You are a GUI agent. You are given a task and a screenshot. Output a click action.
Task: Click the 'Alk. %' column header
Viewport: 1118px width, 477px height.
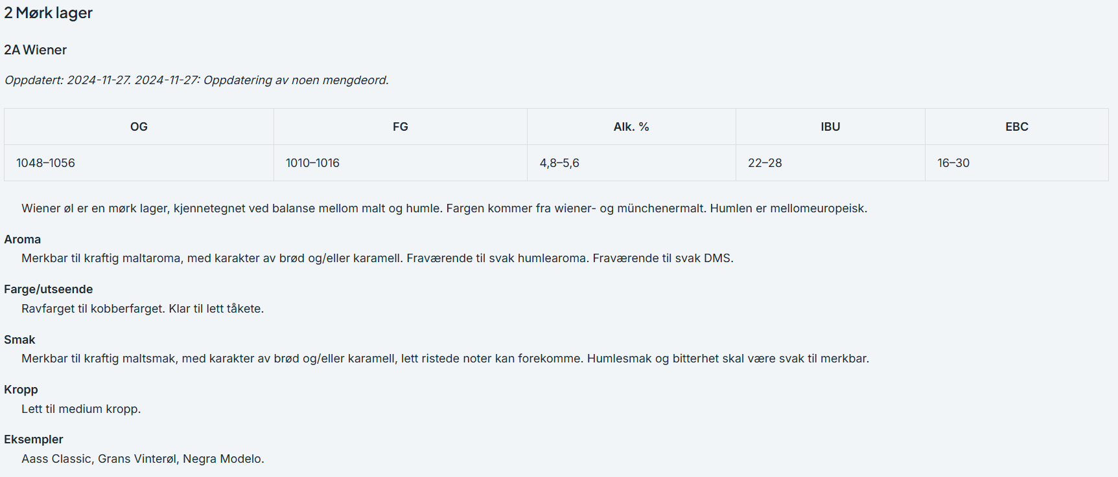pos(631,127)
